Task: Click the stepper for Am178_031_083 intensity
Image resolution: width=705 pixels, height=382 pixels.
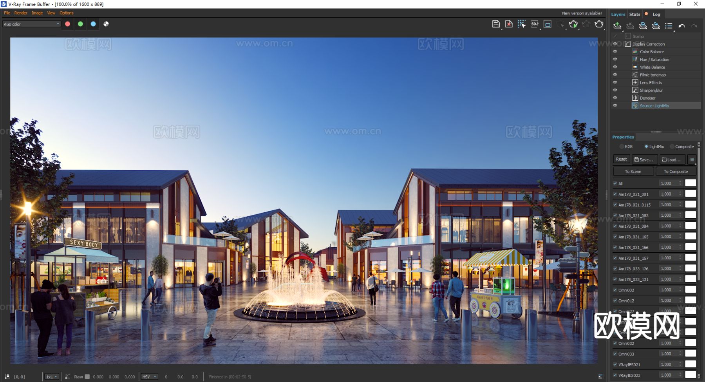Action: pyautogui.click(x=680, y=215)
